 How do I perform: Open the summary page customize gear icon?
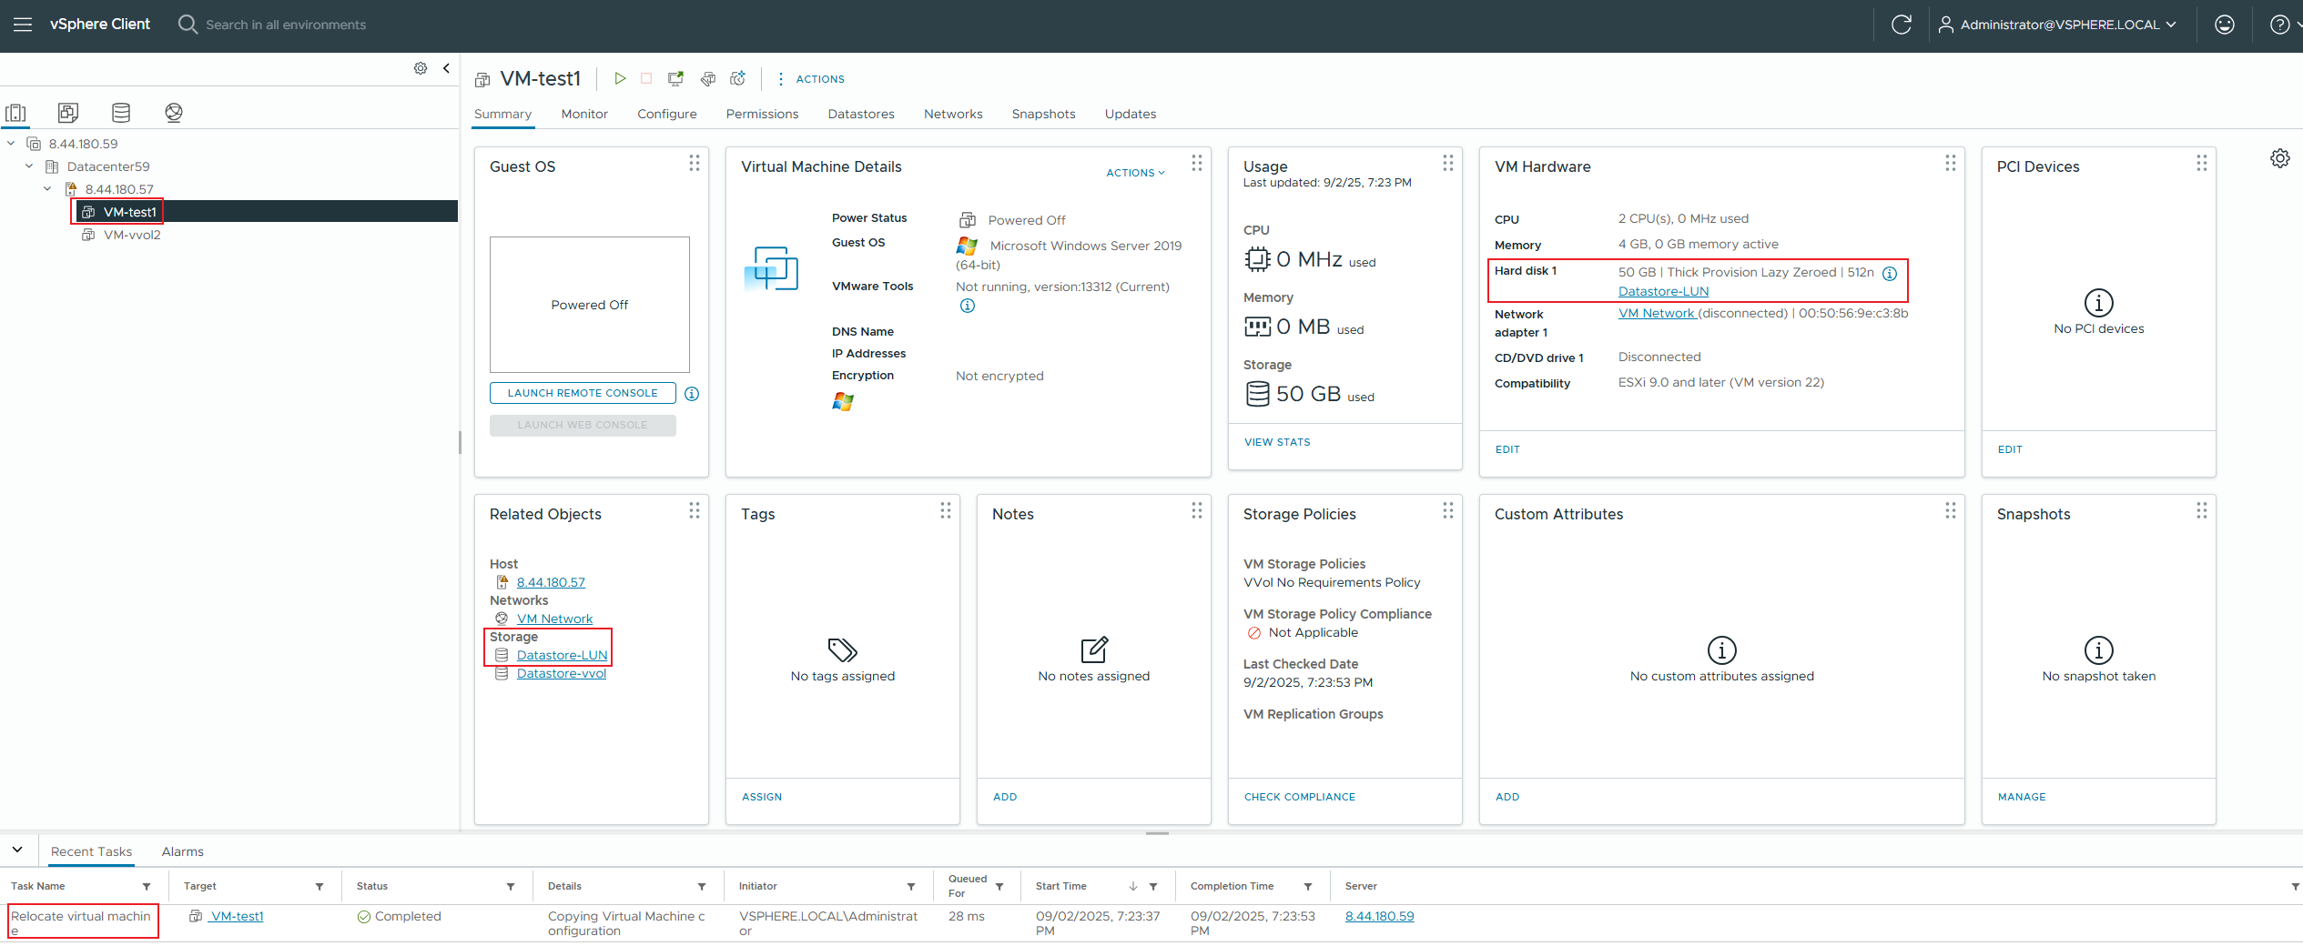[2279, 158]
